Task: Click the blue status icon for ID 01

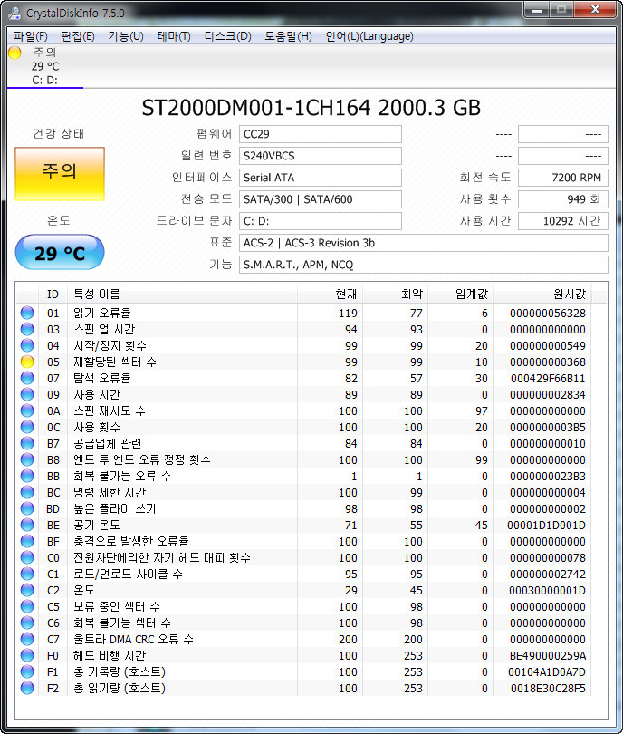Action: coord(27,313)
